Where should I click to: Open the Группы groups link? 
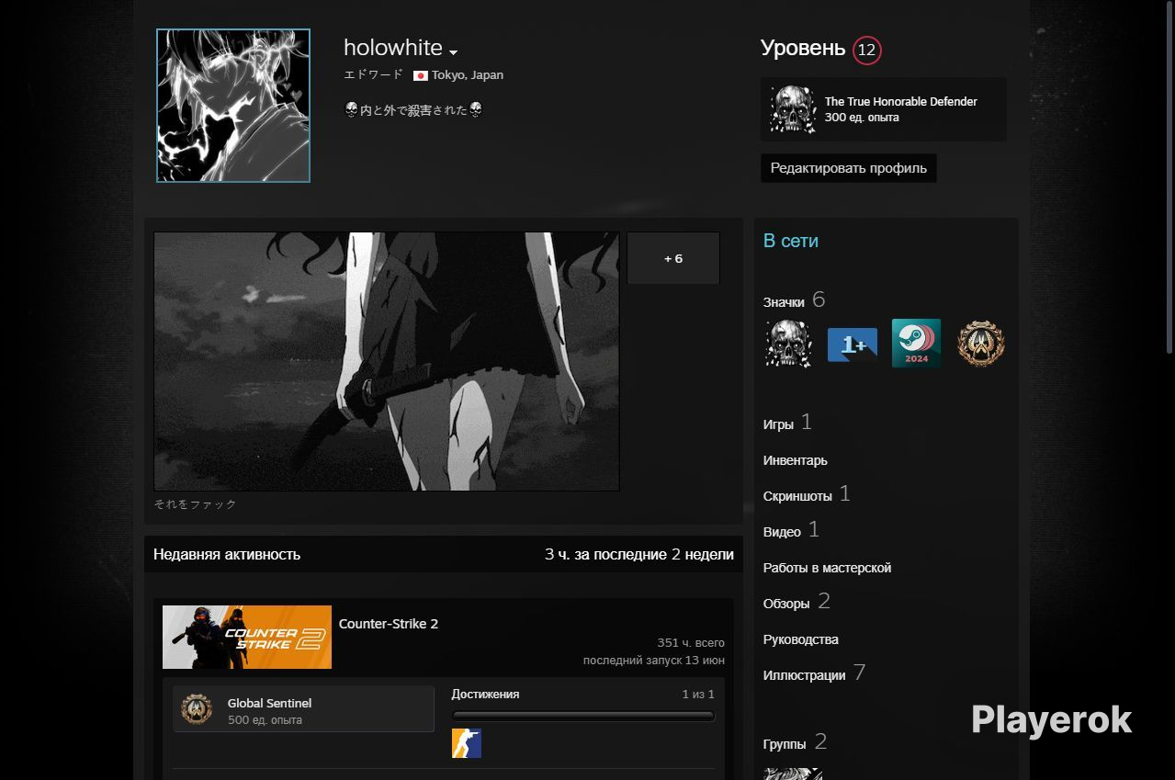coord(785,744)
